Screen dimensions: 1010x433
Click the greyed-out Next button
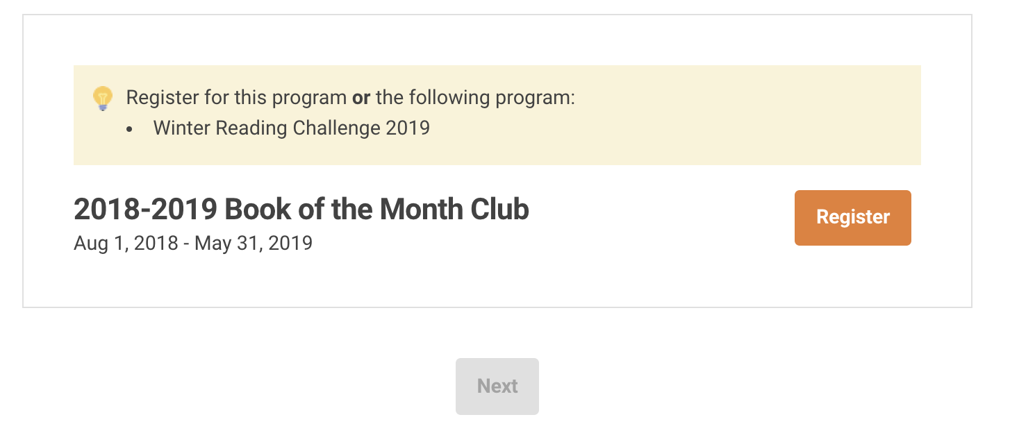click(x=497, y=387)
